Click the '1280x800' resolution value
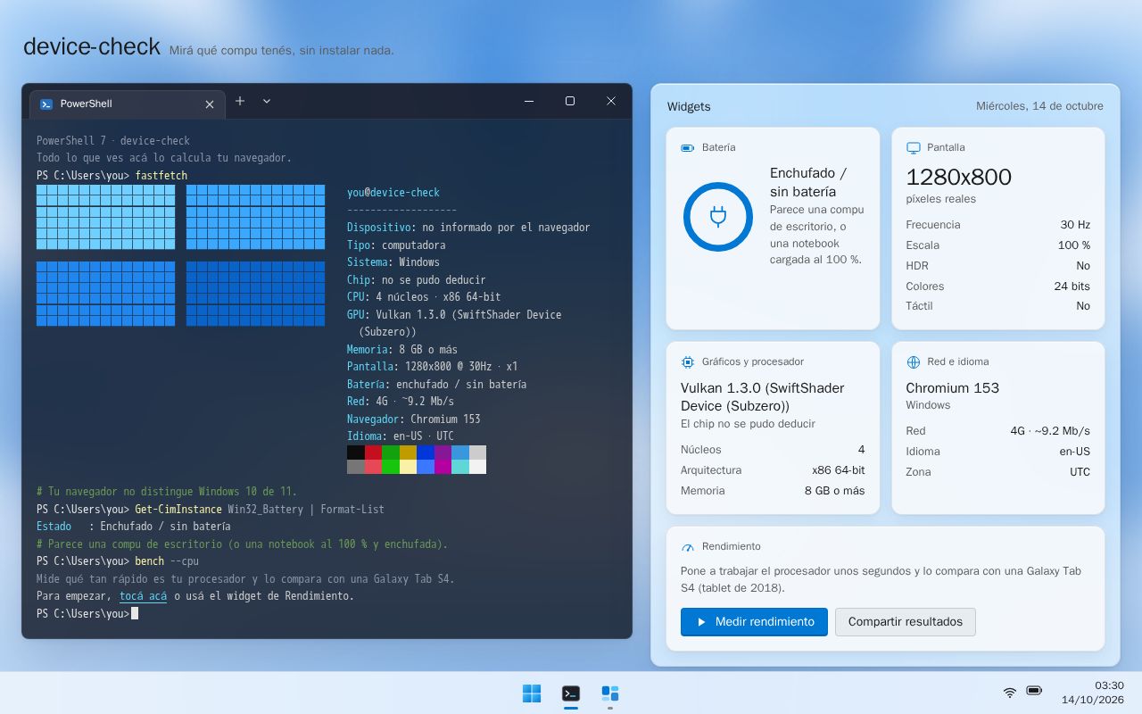Screen dimensions: 1142x714 958,177
